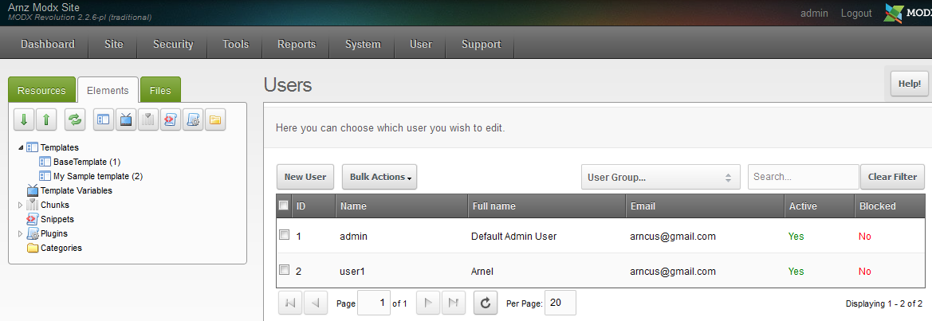This screenshot has height=321, width=932.
Task: Open the Bulk Actions dropdown
Action: tap(379, 177)
